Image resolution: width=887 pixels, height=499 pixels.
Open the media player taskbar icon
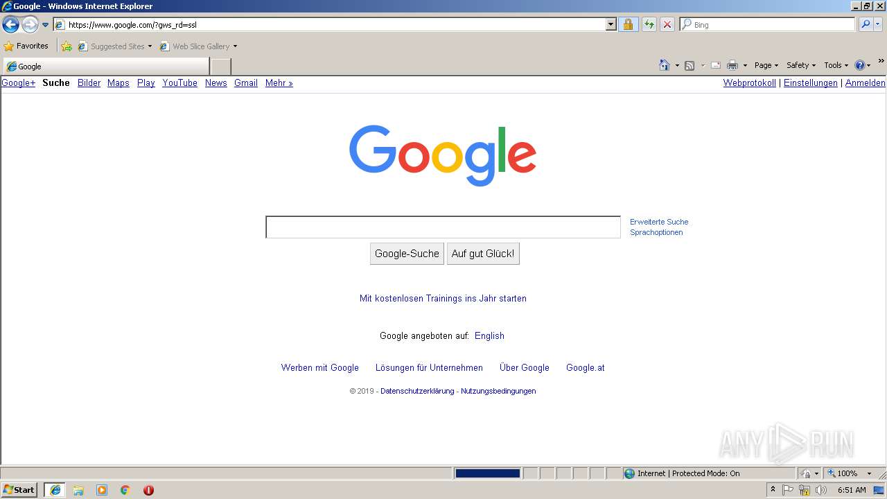(x=102, y=490)
